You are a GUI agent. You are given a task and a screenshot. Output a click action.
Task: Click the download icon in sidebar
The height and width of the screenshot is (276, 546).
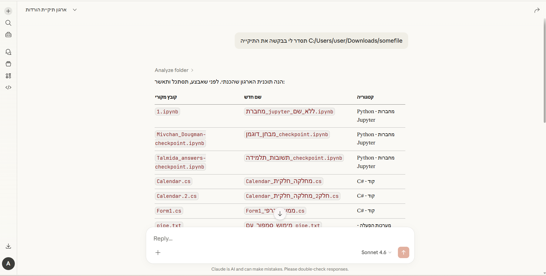pos(8,246)
